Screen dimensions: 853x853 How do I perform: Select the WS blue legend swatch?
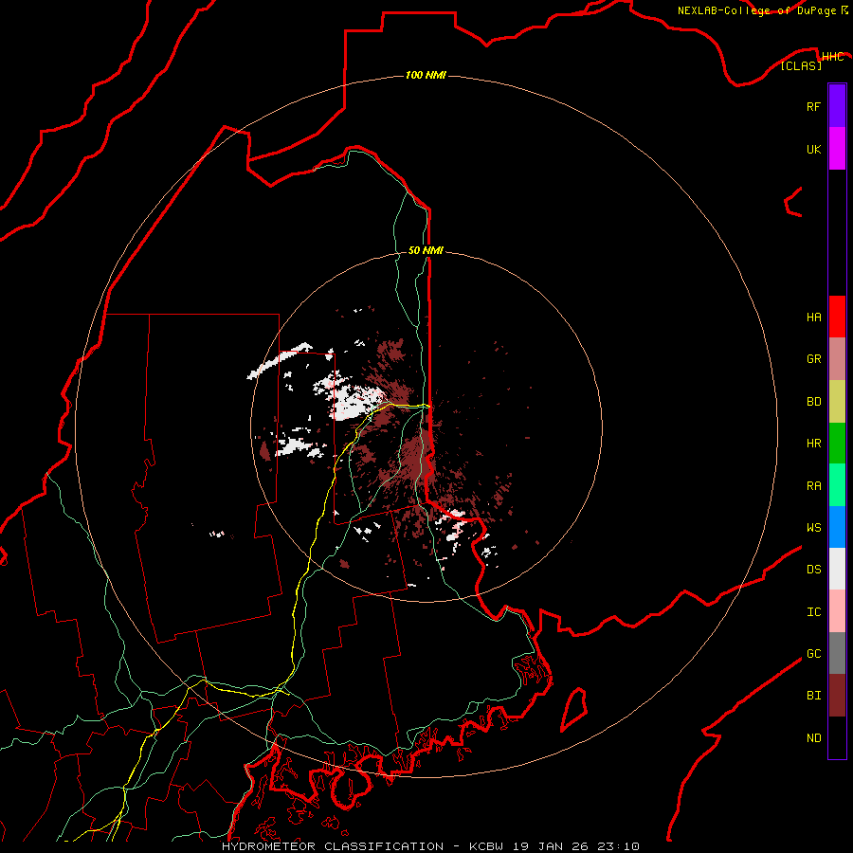837,527
